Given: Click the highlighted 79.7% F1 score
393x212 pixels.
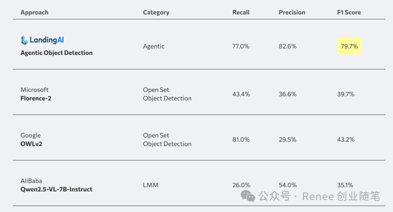Looking at the screenshot, I should pos(349,46).
